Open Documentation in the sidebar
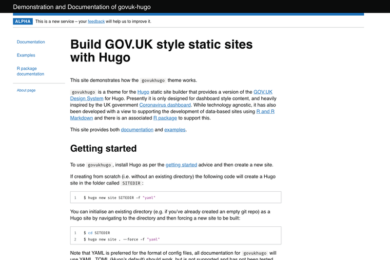 [x=31, y=42]
